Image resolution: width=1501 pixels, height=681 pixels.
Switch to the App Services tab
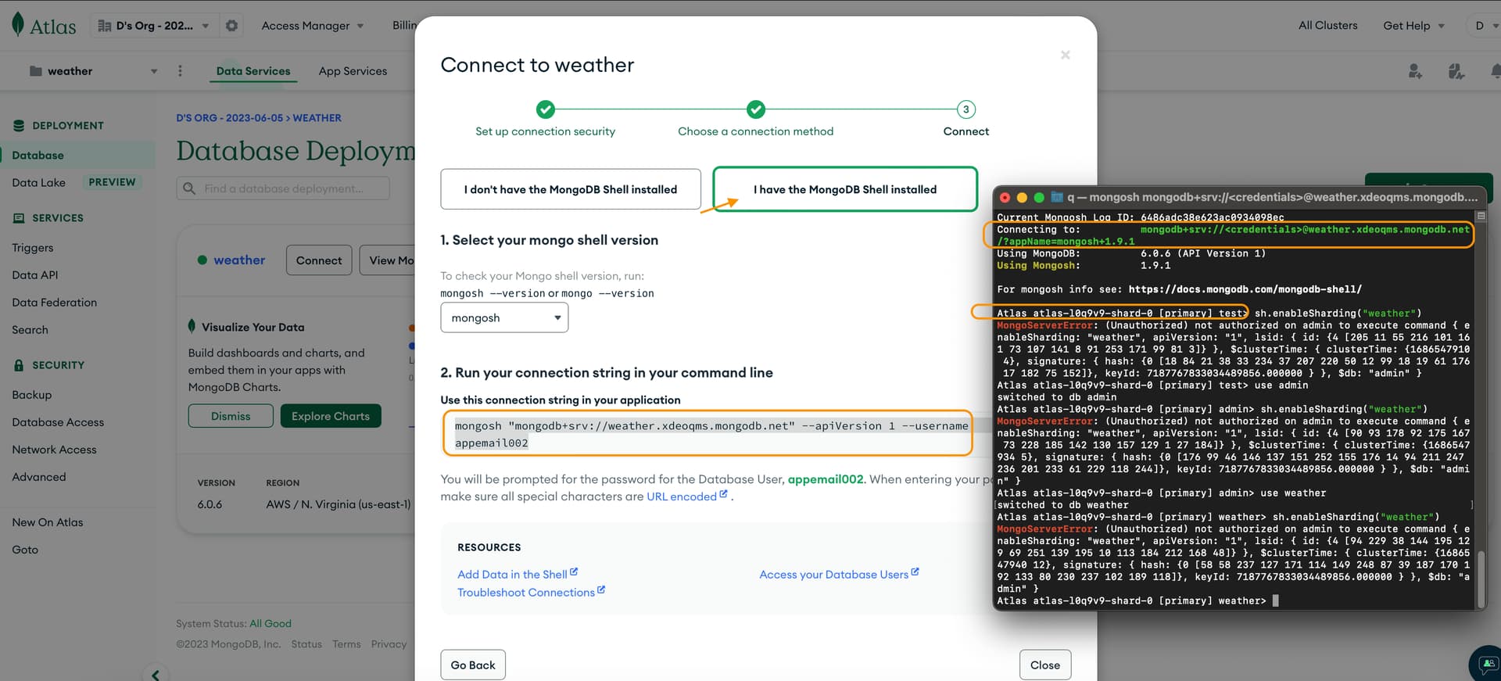353,71
